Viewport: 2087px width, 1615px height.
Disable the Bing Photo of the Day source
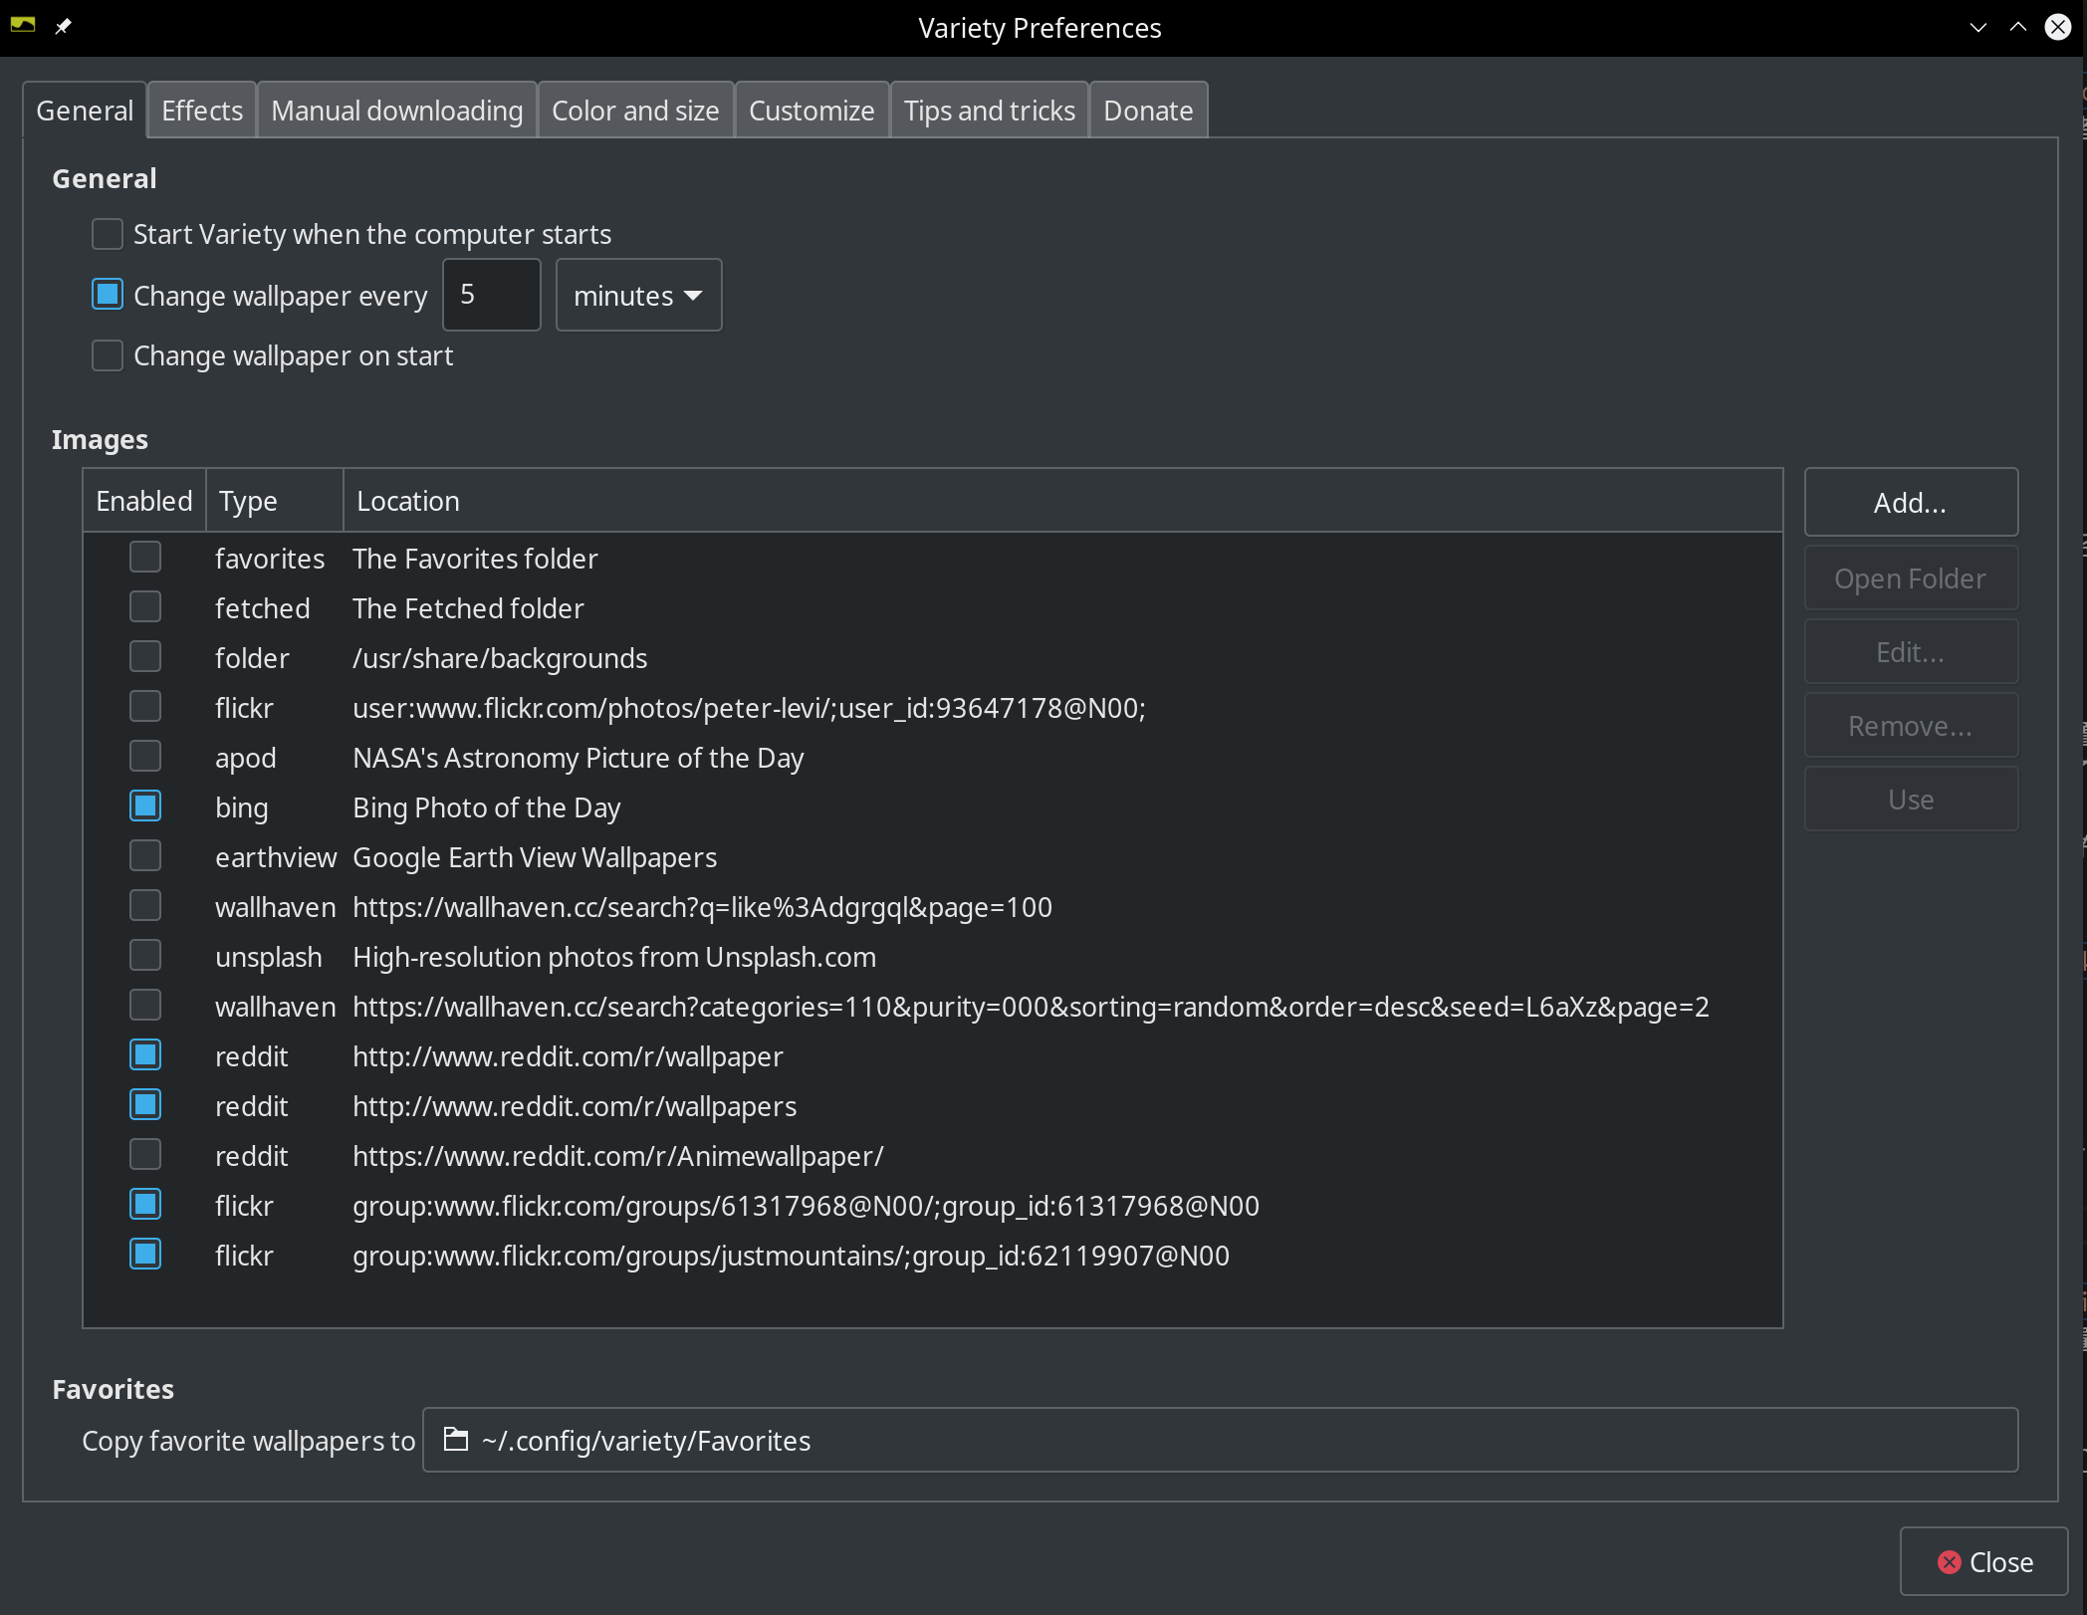coord(145,807)
